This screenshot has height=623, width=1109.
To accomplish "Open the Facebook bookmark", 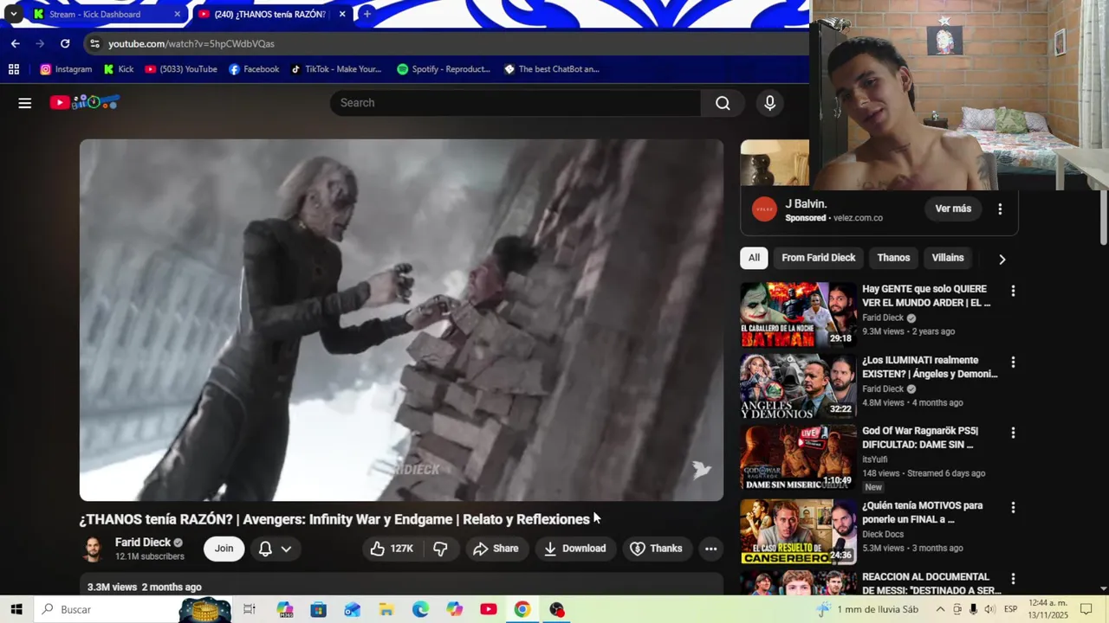I will (254, 69).
